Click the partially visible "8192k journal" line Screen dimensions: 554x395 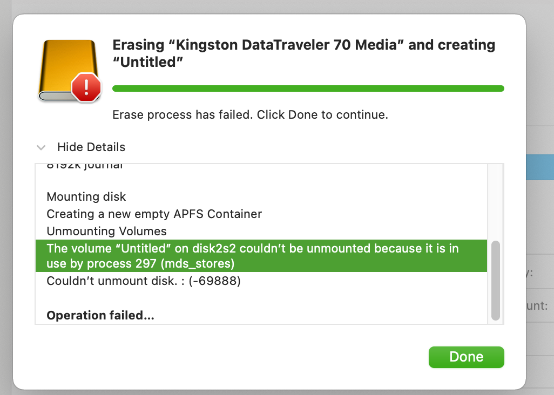[85, 166]
